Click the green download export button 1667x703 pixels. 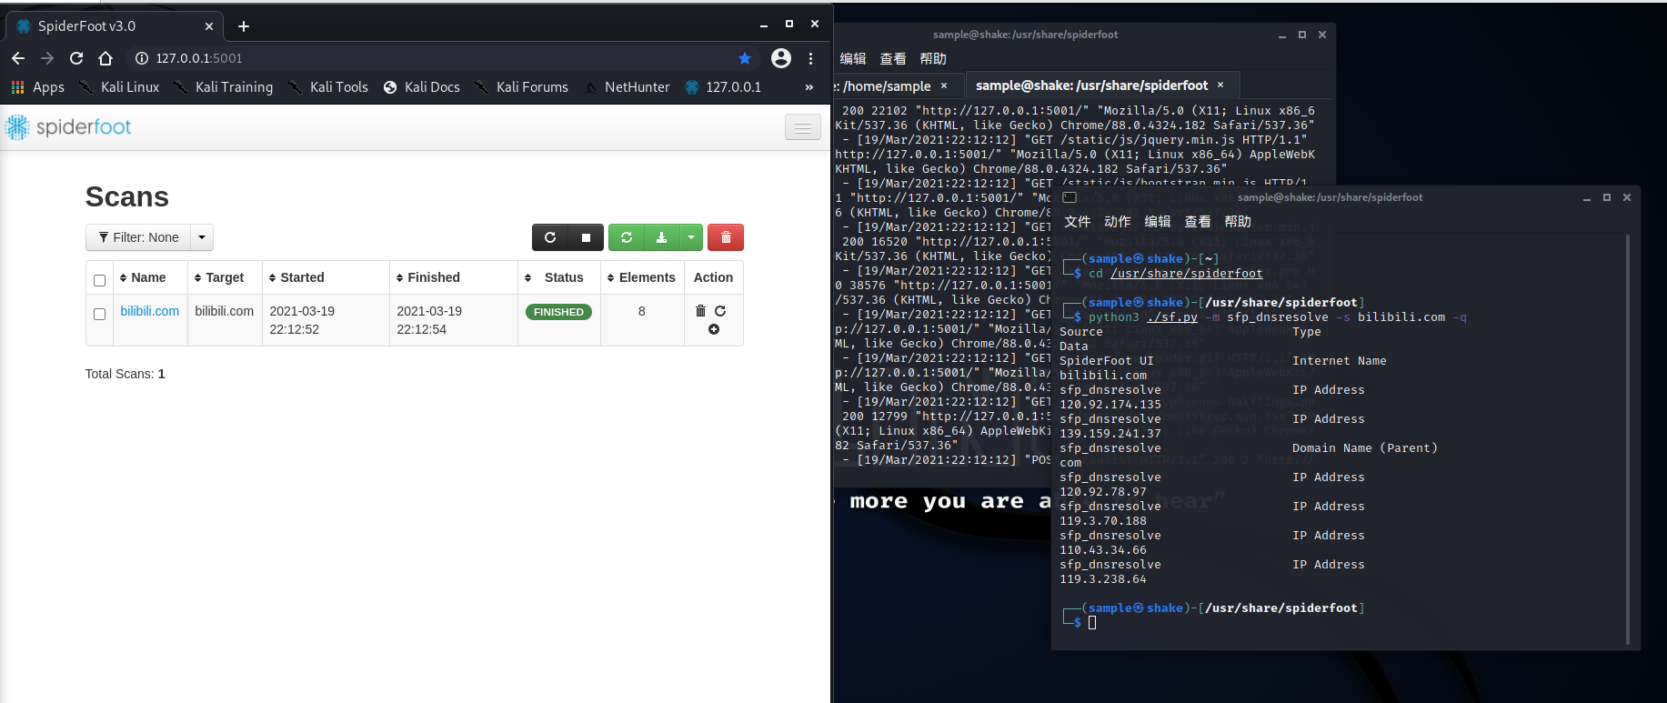click(x=662, y=237)
